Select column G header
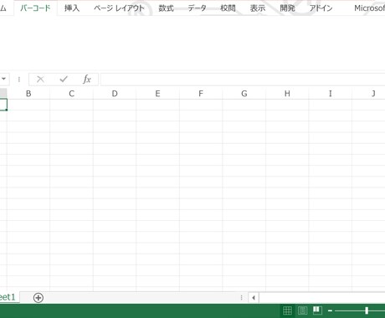This screenshot has height=318, width=385. (x=244, y=94)
